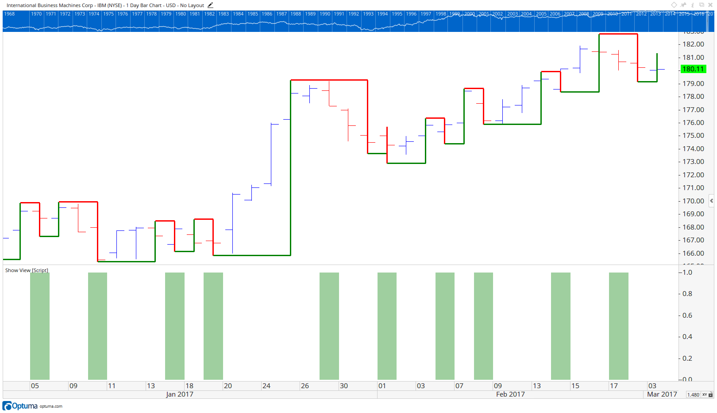Image resolution: width=717 pixels, height=413 pixels.
Task: Click the 0.6 value on script scale
Action: click(687, 315)
